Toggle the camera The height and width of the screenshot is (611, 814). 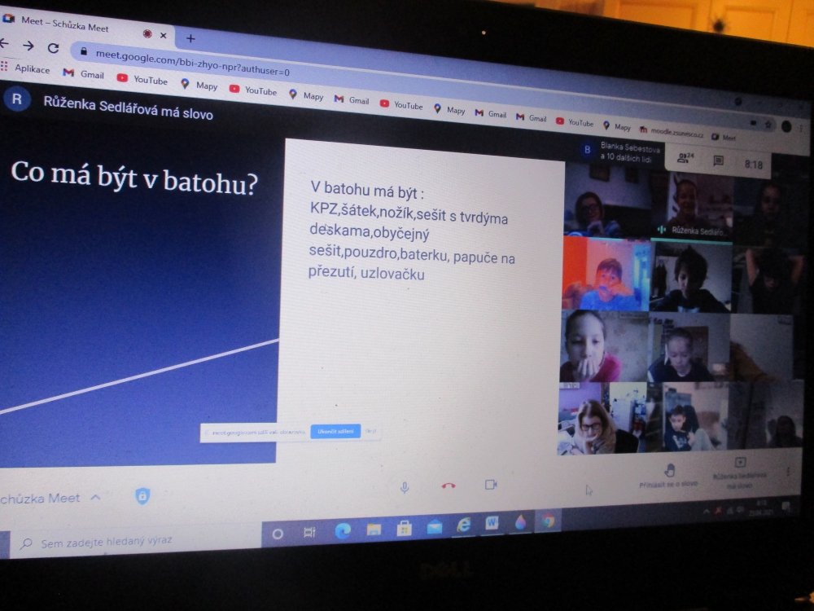[x=491, y=485]
